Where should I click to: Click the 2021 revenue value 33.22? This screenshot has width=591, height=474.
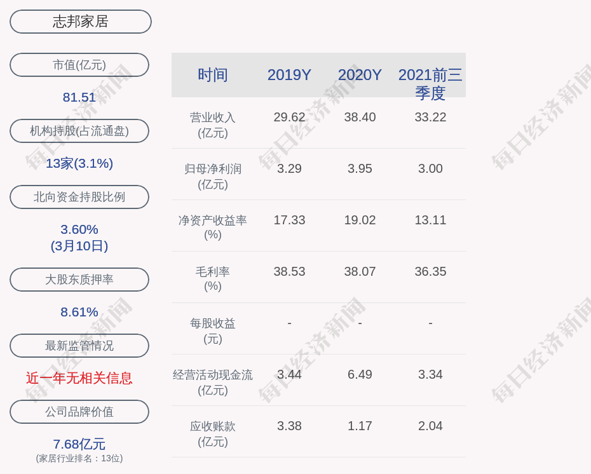pyautogui.click(x=430, y=117)
